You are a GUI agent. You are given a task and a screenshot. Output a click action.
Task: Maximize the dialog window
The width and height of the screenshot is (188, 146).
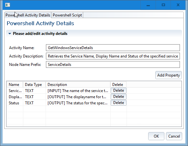tap(163, 5)
